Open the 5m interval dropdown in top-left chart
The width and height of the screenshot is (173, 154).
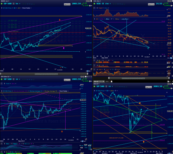pos(18,4)
